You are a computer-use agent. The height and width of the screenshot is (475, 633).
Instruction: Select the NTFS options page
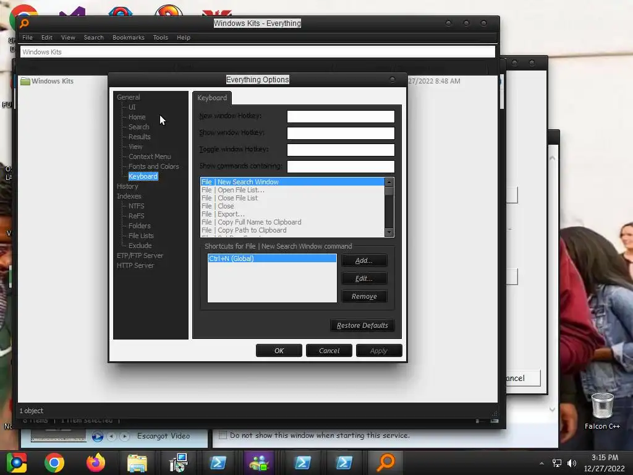(136, 206)
